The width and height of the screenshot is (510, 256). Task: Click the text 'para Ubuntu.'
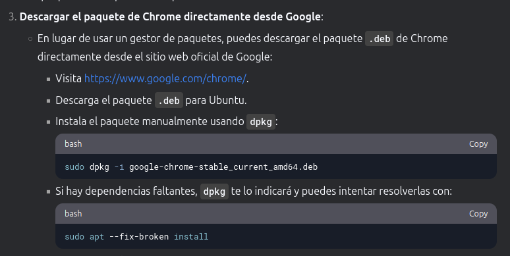(x=216, y=101)
